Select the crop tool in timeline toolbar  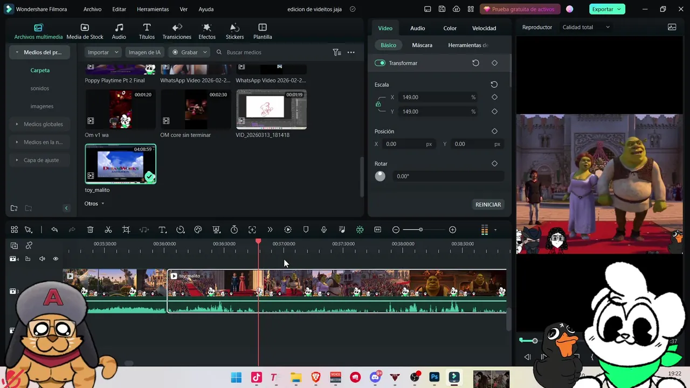pos(126,230)
